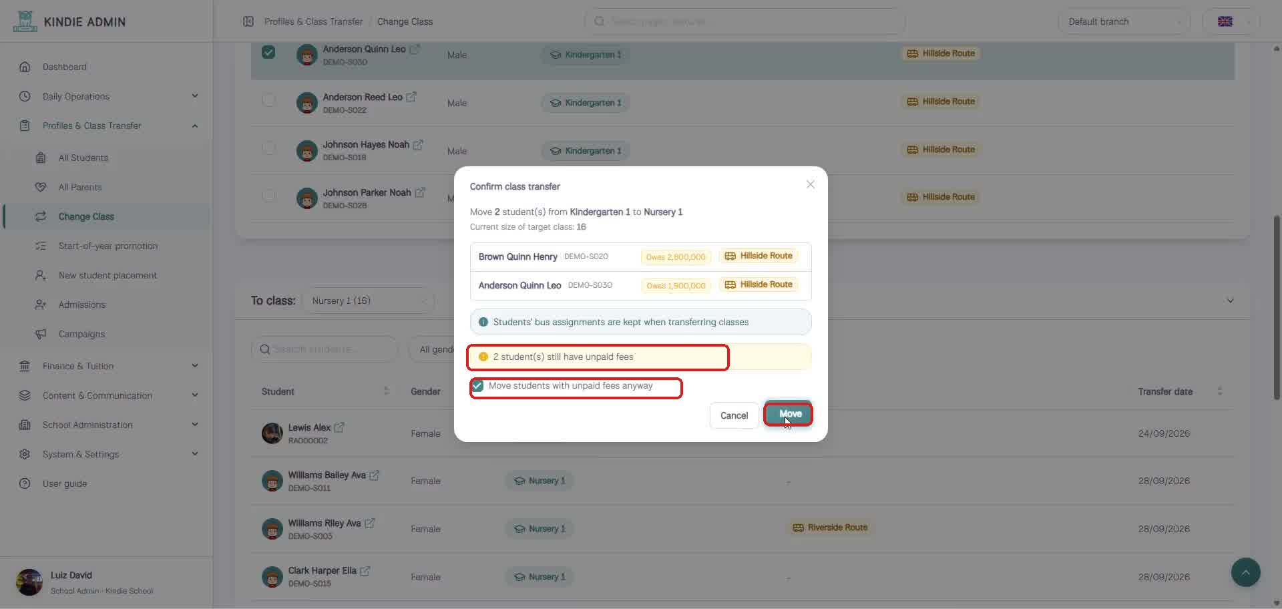Uncheck the Anderson Quinn Leo row checkbox
1282x609 pixels.
[268, 52]
